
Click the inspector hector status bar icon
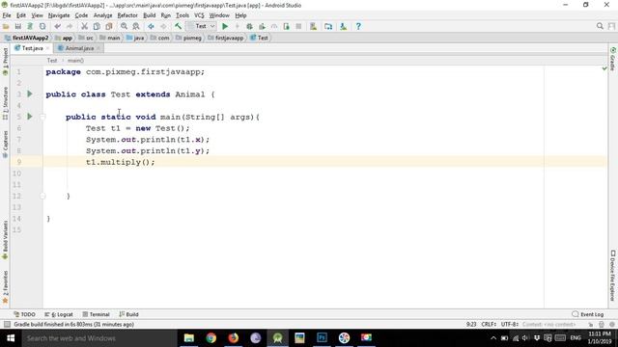pos(602,324)
